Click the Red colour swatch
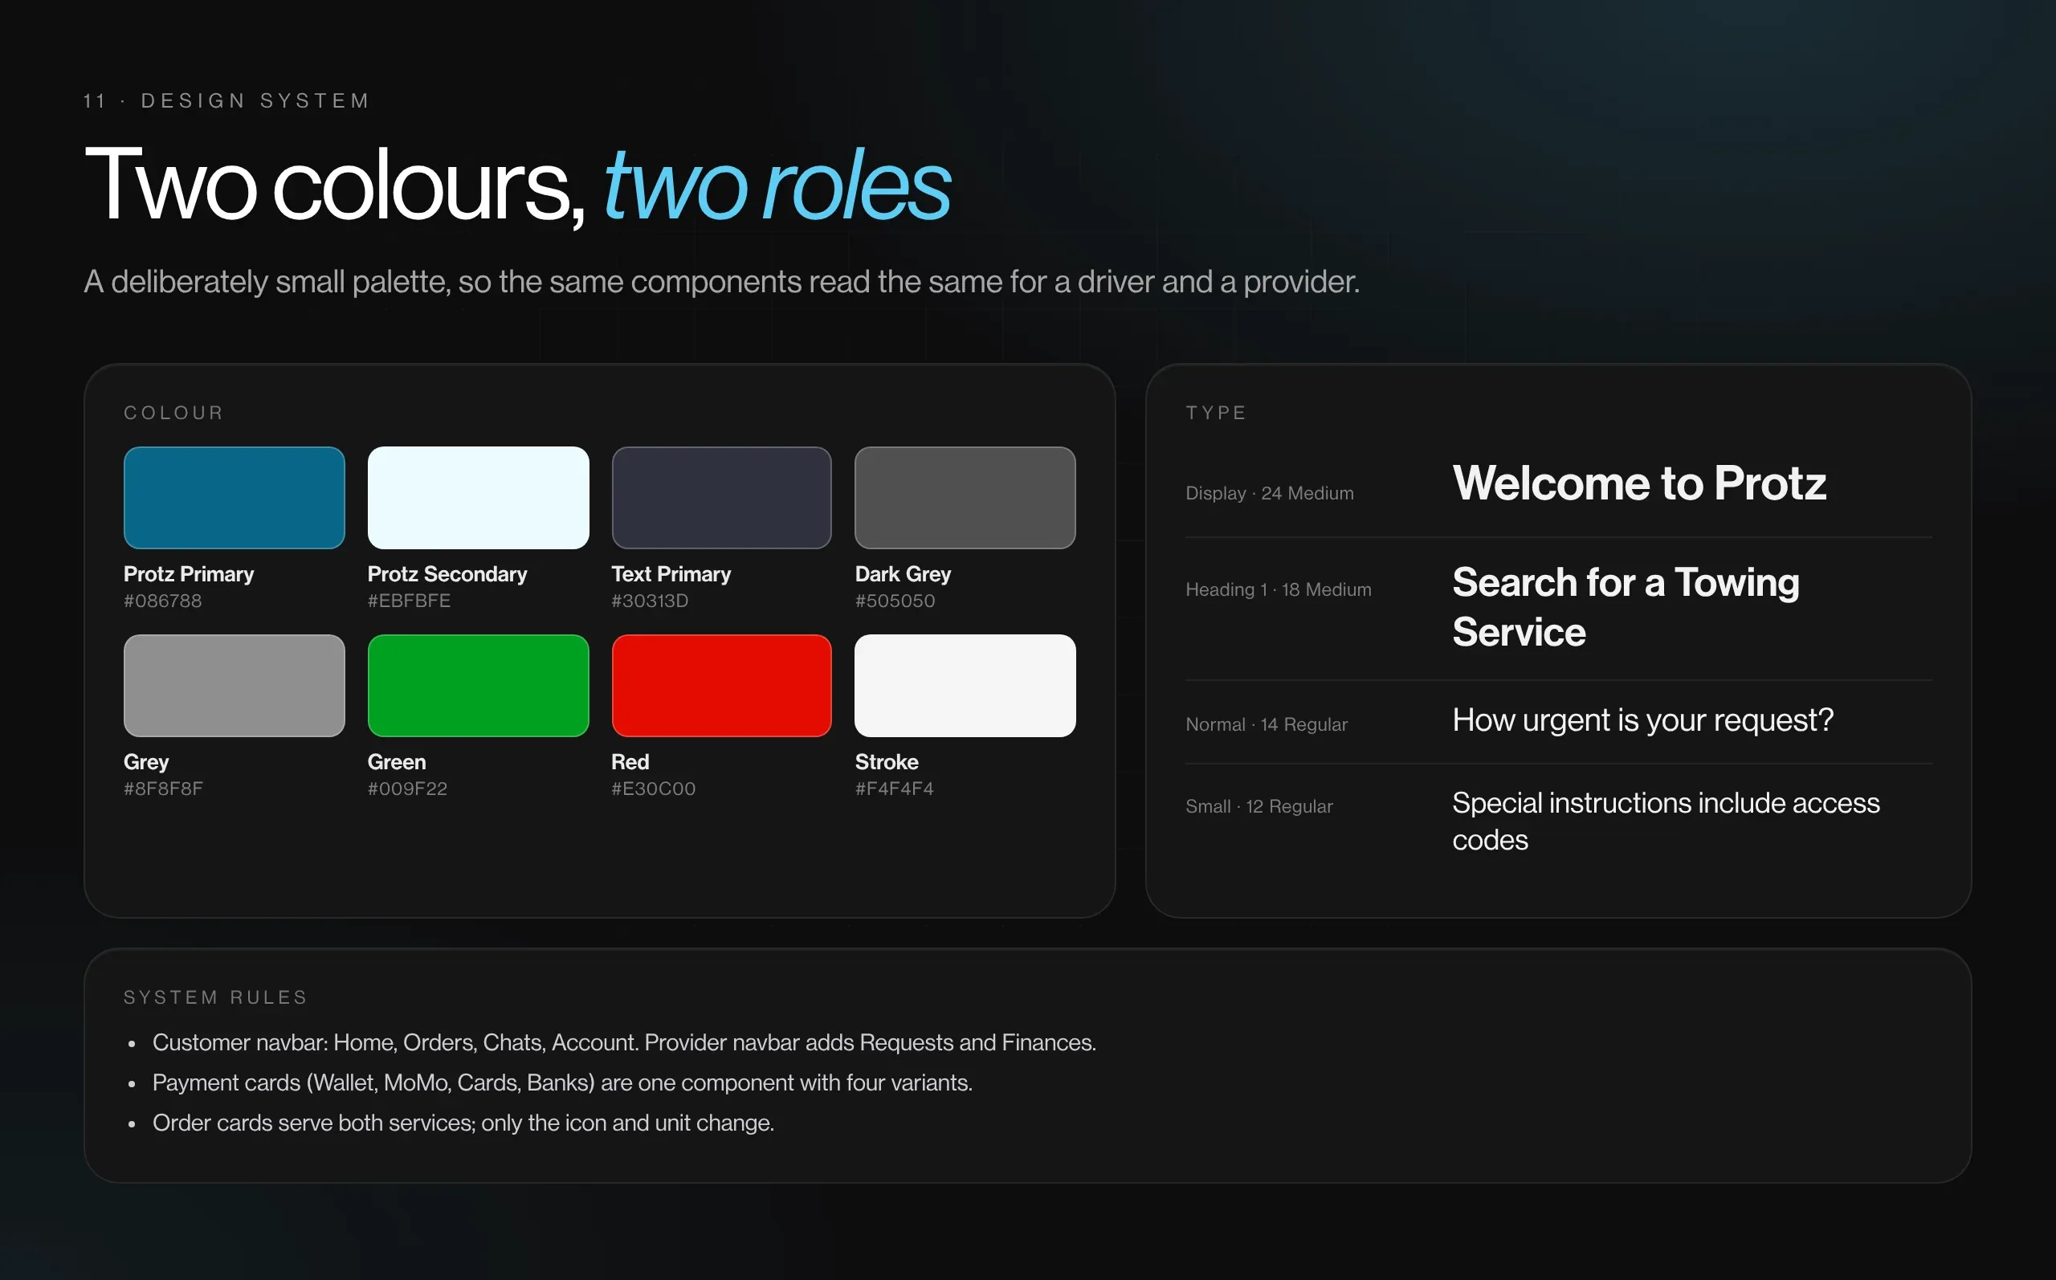Viewport: 2056px width, 1280px height. 721,686
